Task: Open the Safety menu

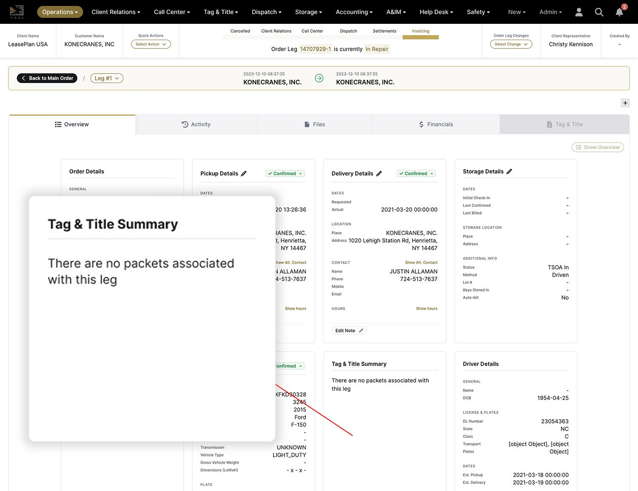Action: pyautogui.click(x=478, y=12)
